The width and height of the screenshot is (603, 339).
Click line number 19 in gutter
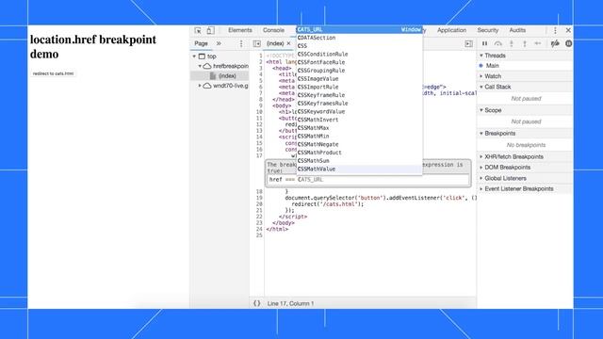coord(259,198)
